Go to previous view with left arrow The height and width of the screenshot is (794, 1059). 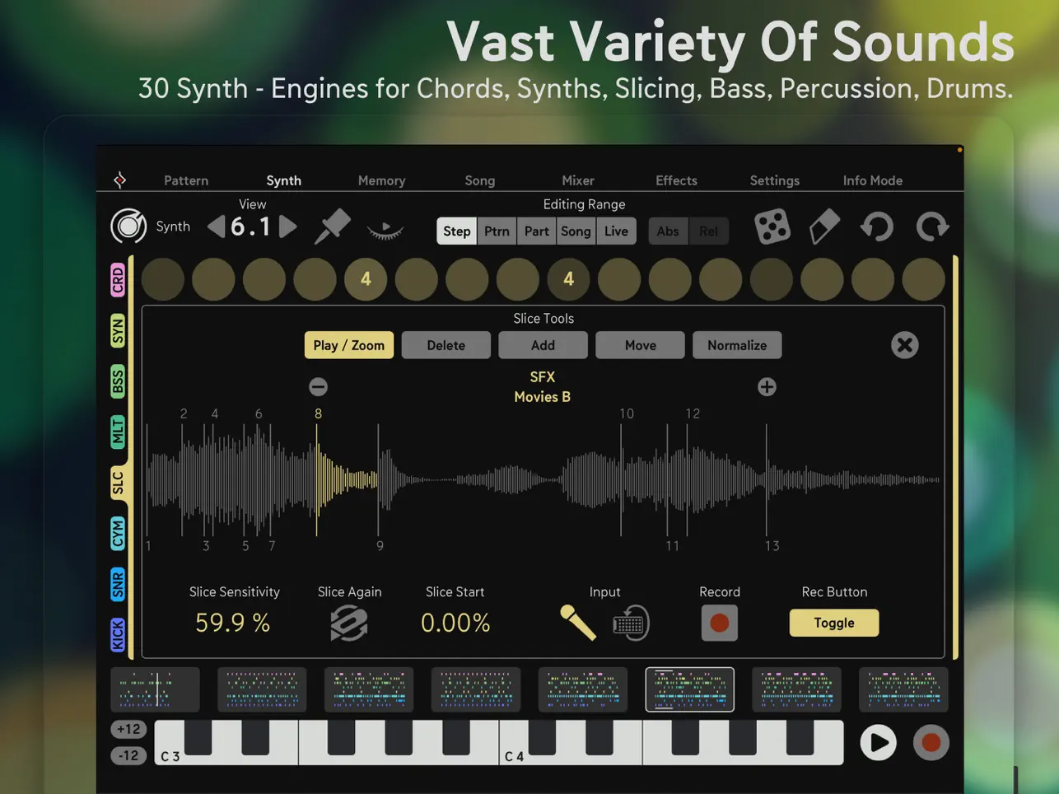(216, 227)
